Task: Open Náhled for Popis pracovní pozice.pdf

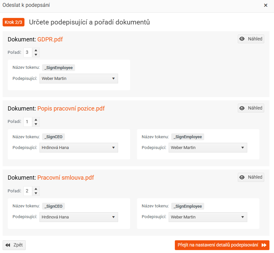Action: click(x=251, y=108)
